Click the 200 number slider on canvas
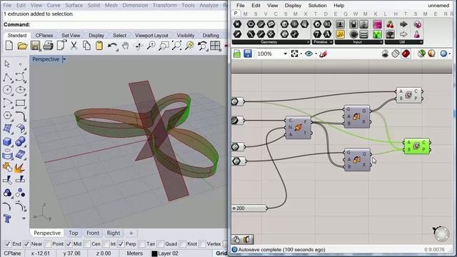 (249, 208)
